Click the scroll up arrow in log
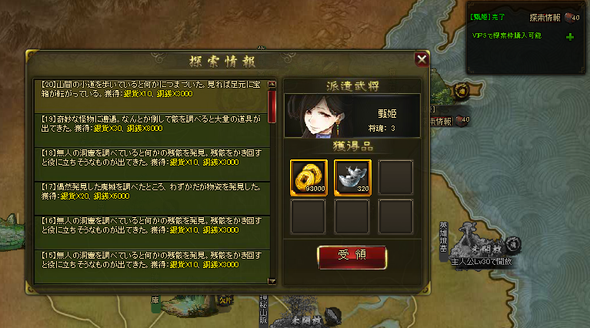Viewport: 590px width, 328px height. (272, 84)
